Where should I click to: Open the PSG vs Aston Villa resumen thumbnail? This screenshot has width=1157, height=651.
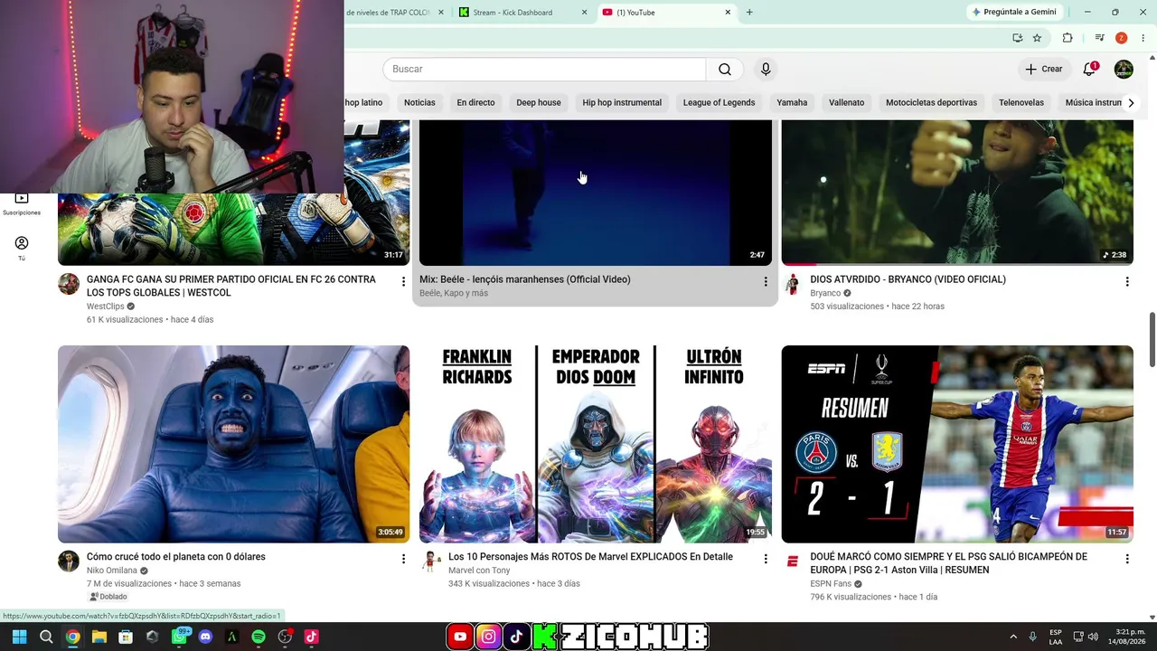(957, 444)
